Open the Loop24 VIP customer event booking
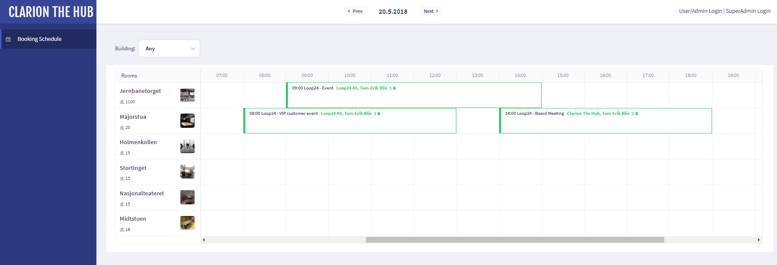This screenshot has height=265, width=777. (x=350, y=121)
